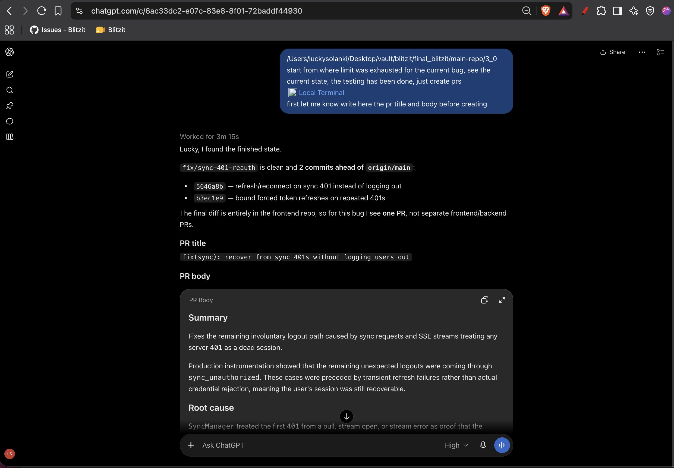The width and height of the screenshot is (674, 468).
Task: Jump to bottom with the down arrow button
Action: (x=347, y=416)
